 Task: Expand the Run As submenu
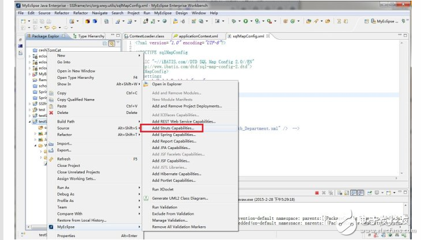(139, 187)
